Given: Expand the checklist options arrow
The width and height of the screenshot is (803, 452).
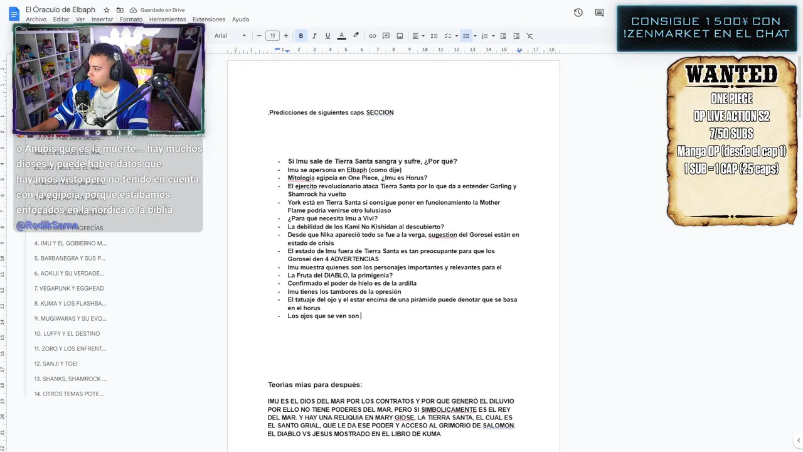Looking at the screenshot, I should click(x=456, y=36).
